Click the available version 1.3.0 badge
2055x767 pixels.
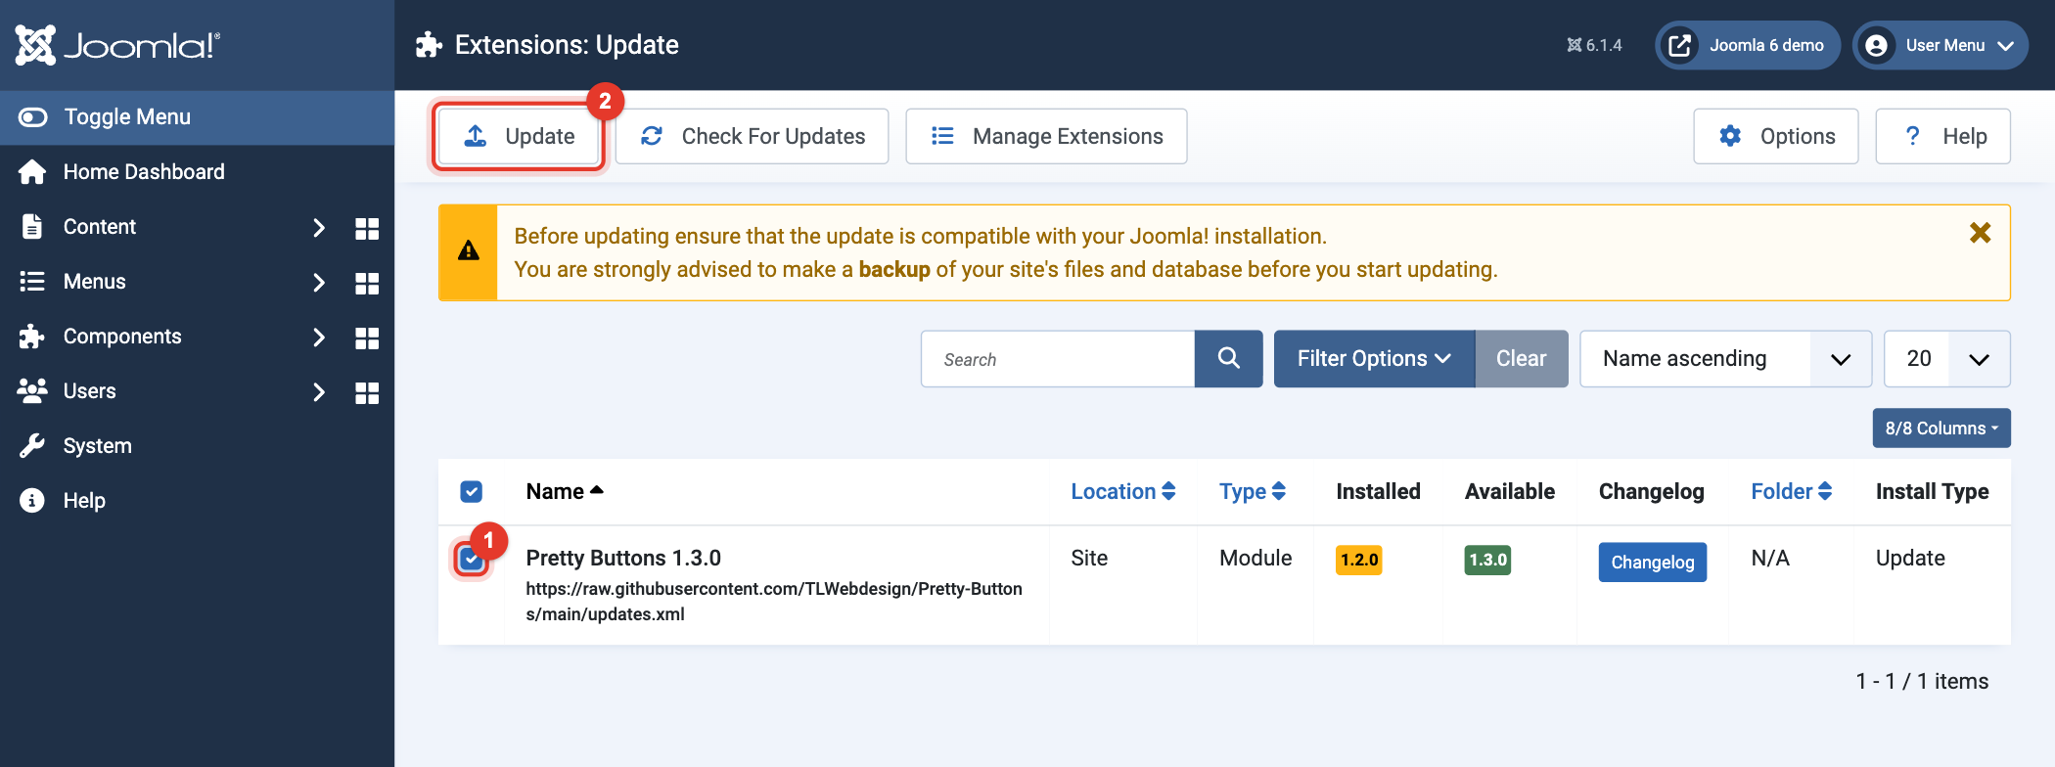click(1487, 560)
